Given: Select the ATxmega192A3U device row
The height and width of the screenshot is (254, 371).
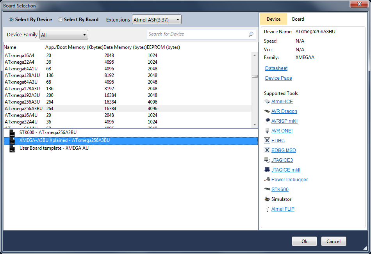Looking at the screenshot, I should pos(128,95).
